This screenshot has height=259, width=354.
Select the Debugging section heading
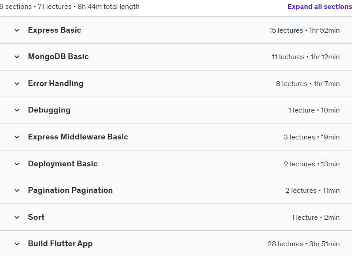click(x=49, y=110)
